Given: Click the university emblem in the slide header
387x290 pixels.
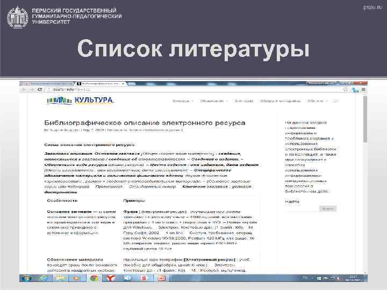Looking at the screenshot, I should (17, 17).
